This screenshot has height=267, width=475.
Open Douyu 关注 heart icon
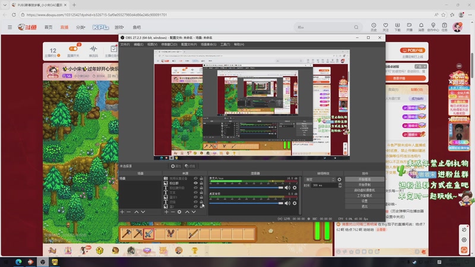coord(385,27)
